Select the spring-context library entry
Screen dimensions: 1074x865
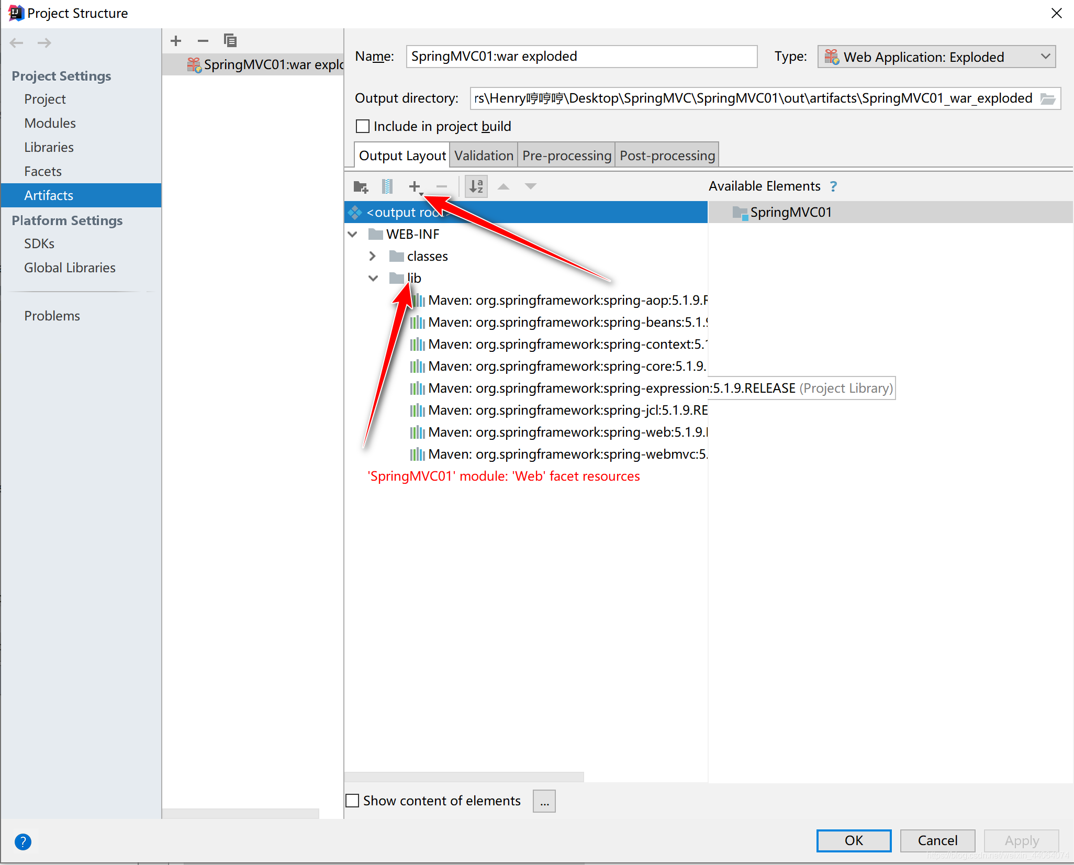pyautogui.click(x=558, y=344)
